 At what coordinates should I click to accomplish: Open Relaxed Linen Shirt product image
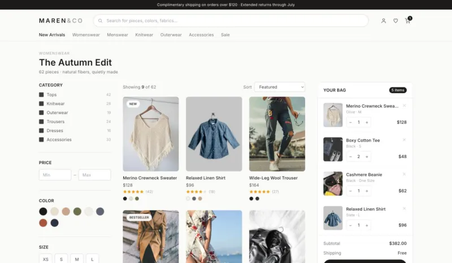(214, 134)
